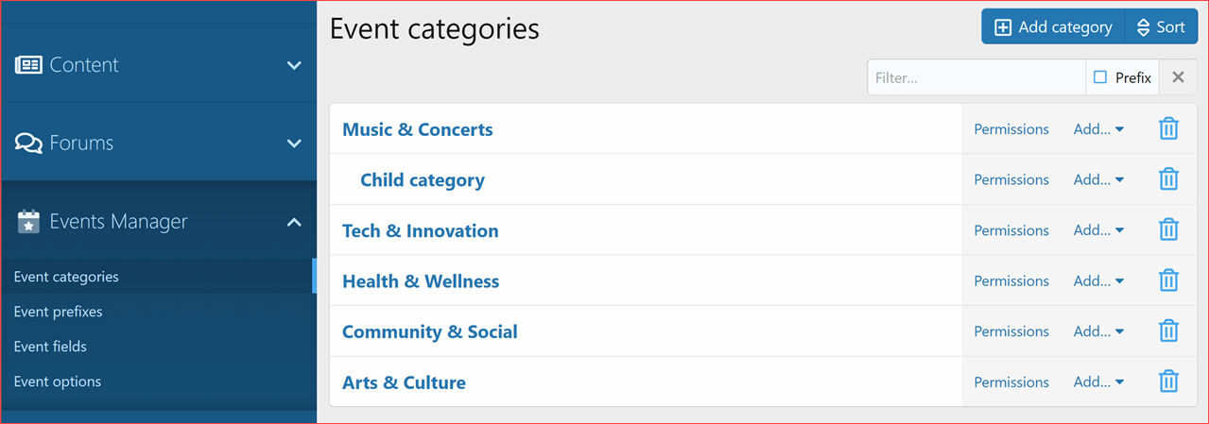Viewport: 1209px width, 424px height.
Task: Delete the Tech & Innovation category
Action: [x=1168, y=230]
